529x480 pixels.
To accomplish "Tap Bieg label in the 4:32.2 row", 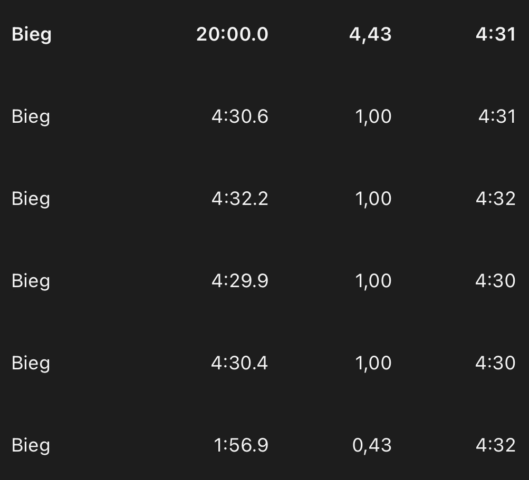I will [31, 199].
